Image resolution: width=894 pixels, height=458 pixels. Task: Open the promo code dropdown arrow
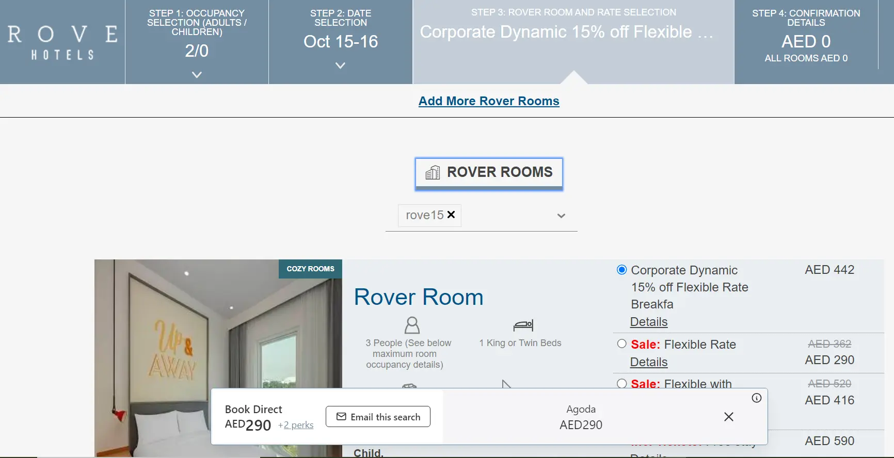click(561, 216)
